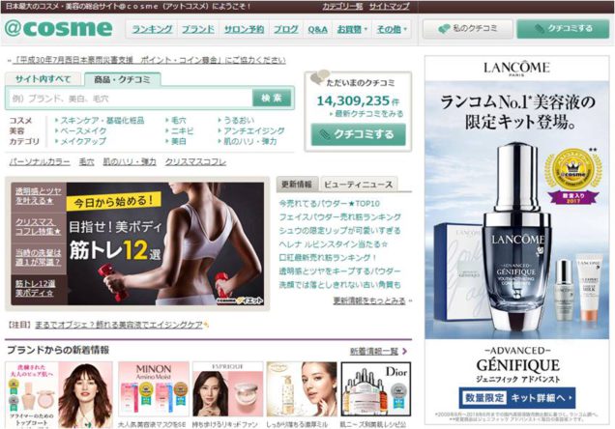Select the 商品・クチコミ search tab
Image resolution: width=615 pixels, height=429 pixels.
click(x=123, y=79)
